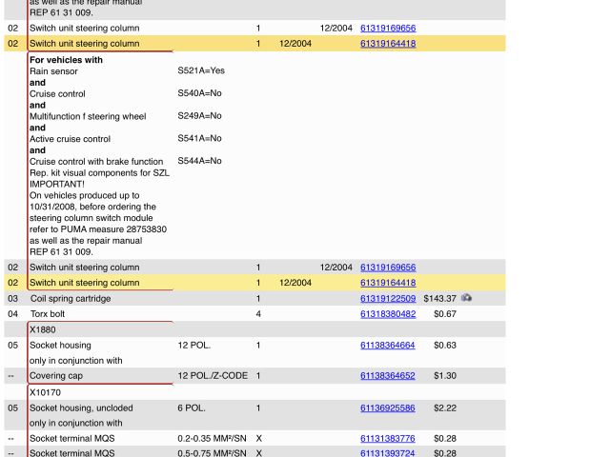
Task: Open the topmost highlighted 61319164418 link
Action: click(x=387, y=44)
